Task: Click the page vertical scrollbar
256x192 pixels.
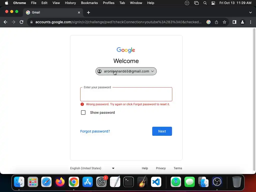Action: (254, 99)
